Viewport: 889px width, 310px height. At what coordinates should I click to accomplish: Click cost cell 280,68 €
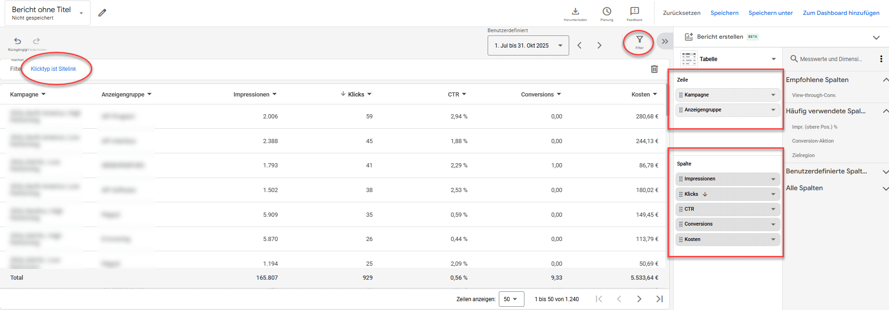(647, 117)
